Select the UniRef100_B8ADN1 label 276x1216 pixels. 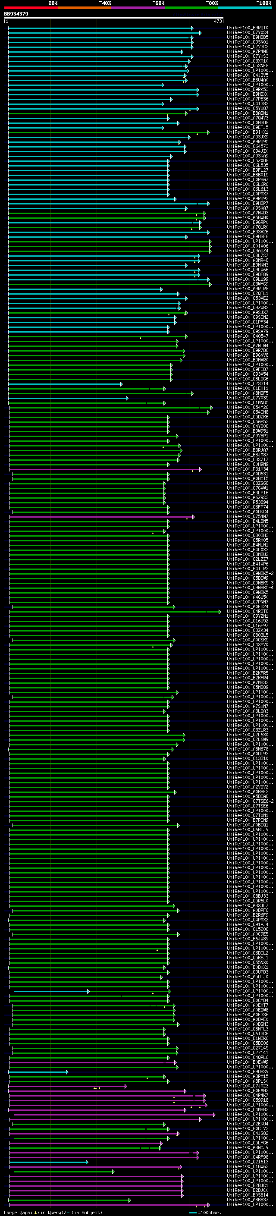248,113
